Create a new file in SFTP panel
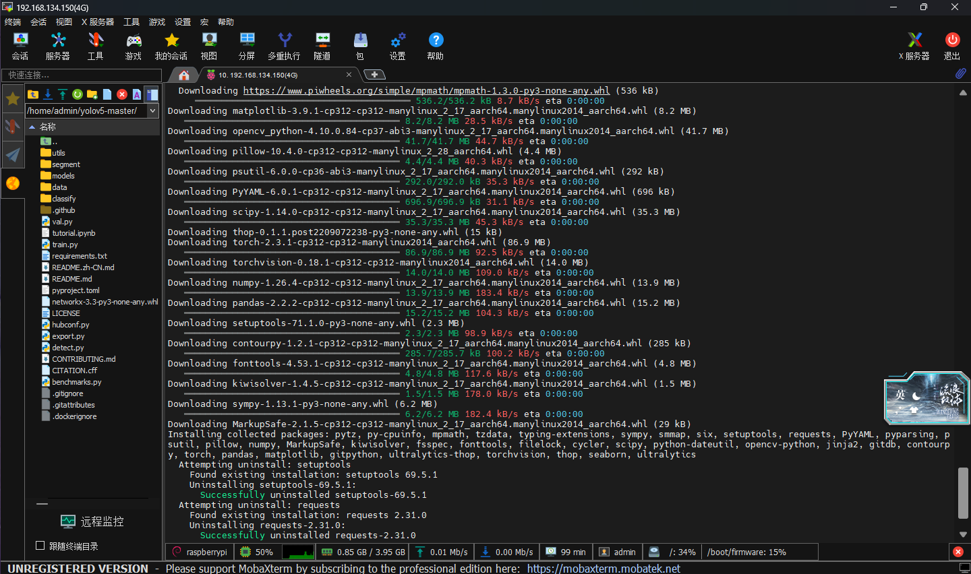Viewport: 971px width, 574px height. (107, 94)
